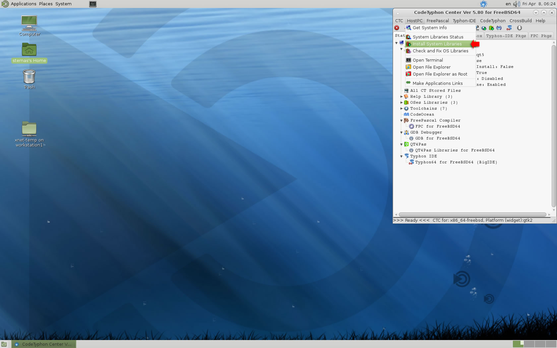Viewport: 557px width, 348px height.
Task: Click the horizontal scrollbar at panel bottom
Action: 472,214
